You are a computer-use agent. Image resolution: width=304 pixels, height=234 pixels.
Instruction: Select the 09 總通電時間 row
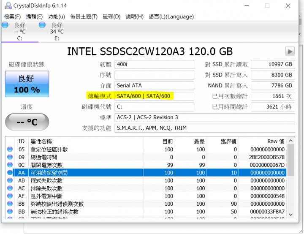pos(146,157)
